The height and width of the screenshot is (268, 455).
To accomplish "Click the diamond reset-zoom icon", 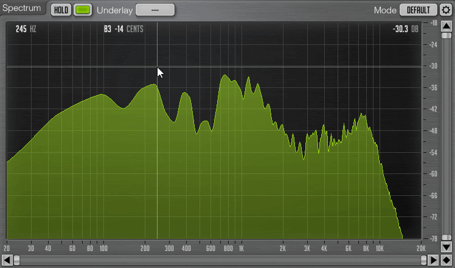I will [x=446, y=260].
